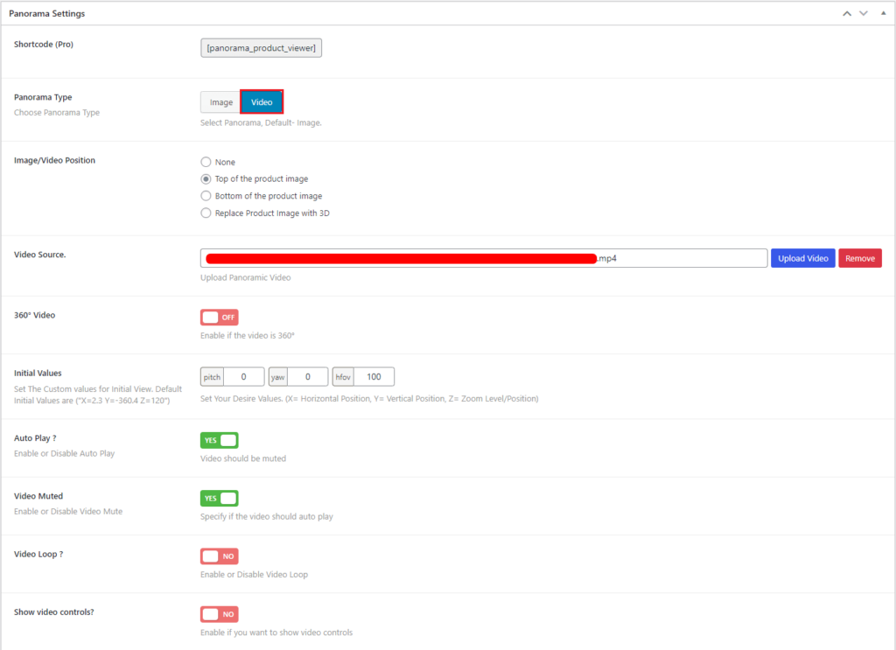The image size is (896, 650).
Task: Enable Video Loop
Action: click(219, 556)
